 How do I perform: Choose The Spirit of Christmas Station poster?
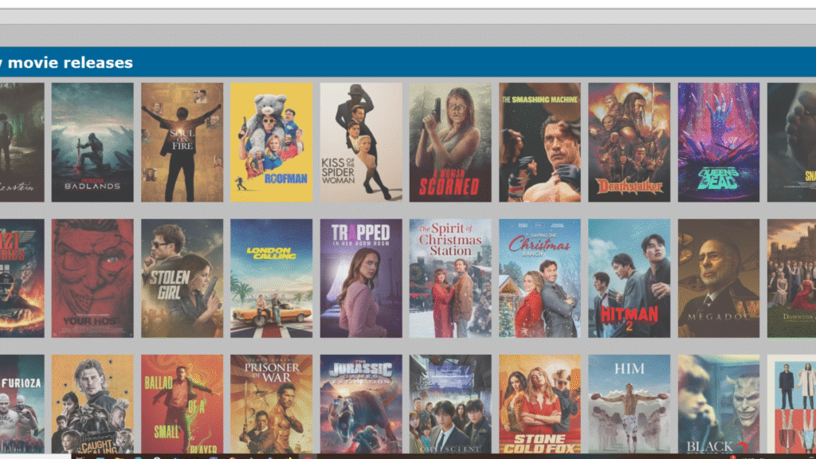tap(450, 278)
